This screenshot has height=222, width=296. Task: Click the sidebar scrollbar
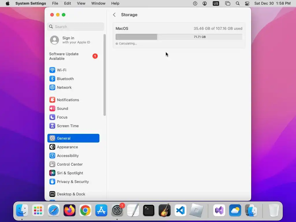click(105, 75)
